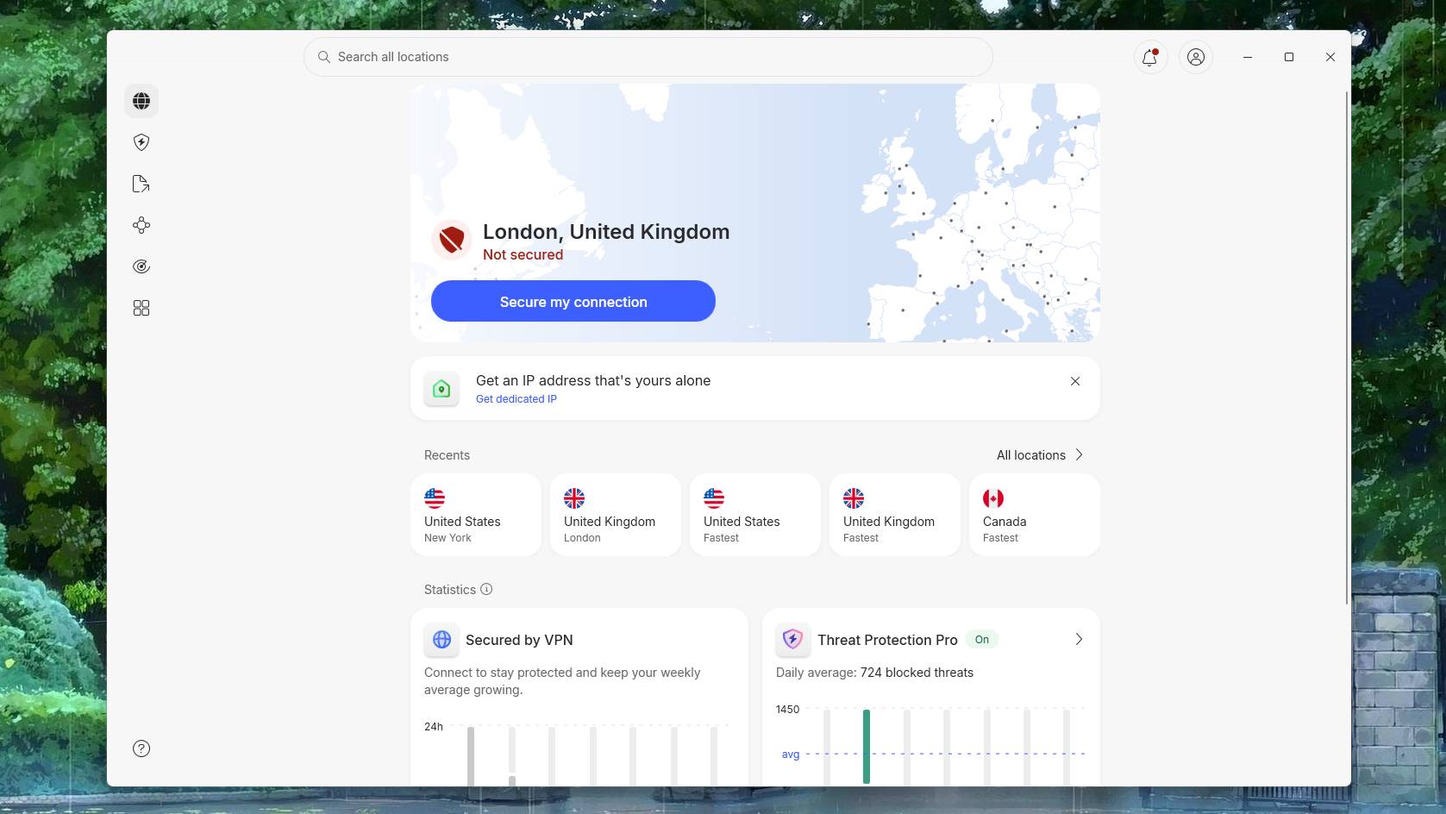Click the Search all locations field

point(648,57)
